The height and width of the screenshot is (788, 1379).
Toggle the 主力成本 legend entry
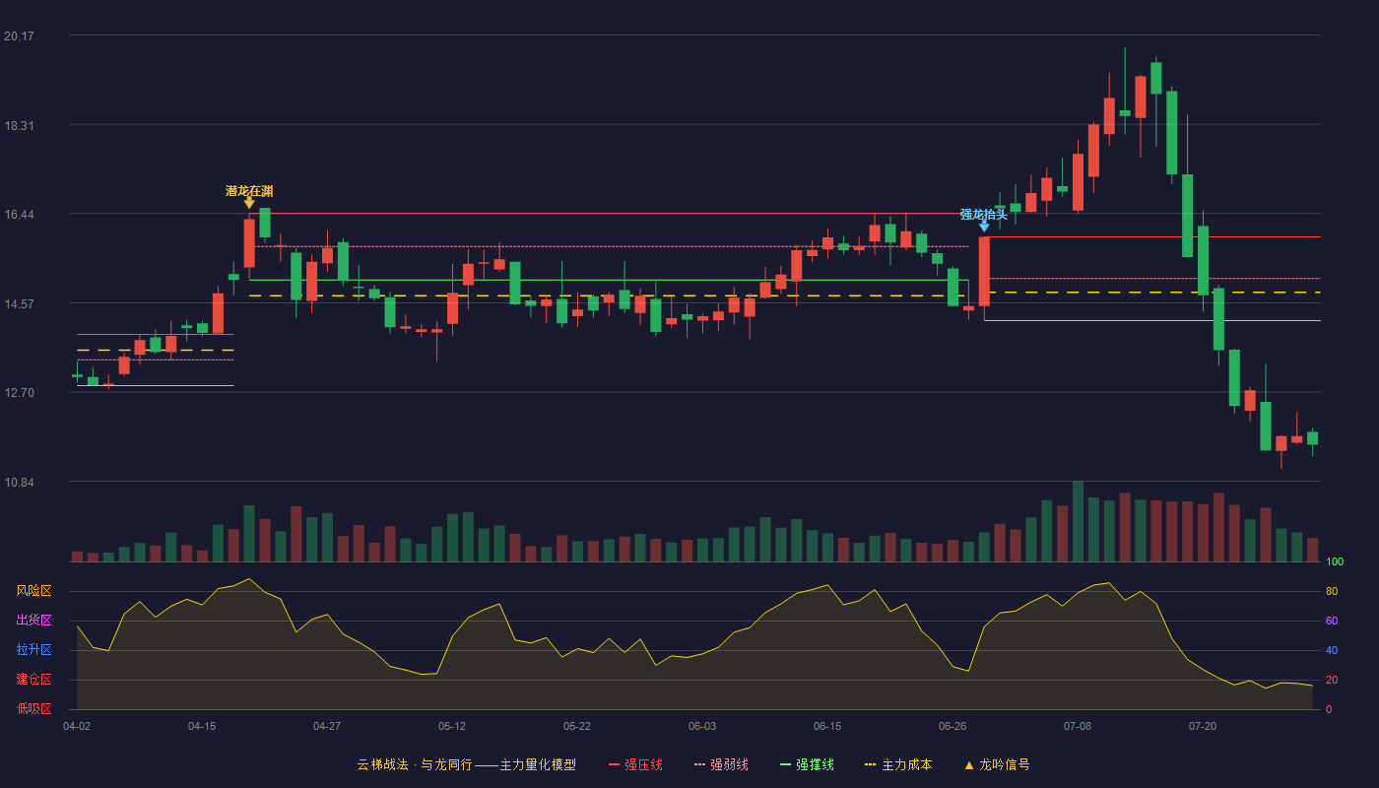pyautogui.click(x=898, y=764)
